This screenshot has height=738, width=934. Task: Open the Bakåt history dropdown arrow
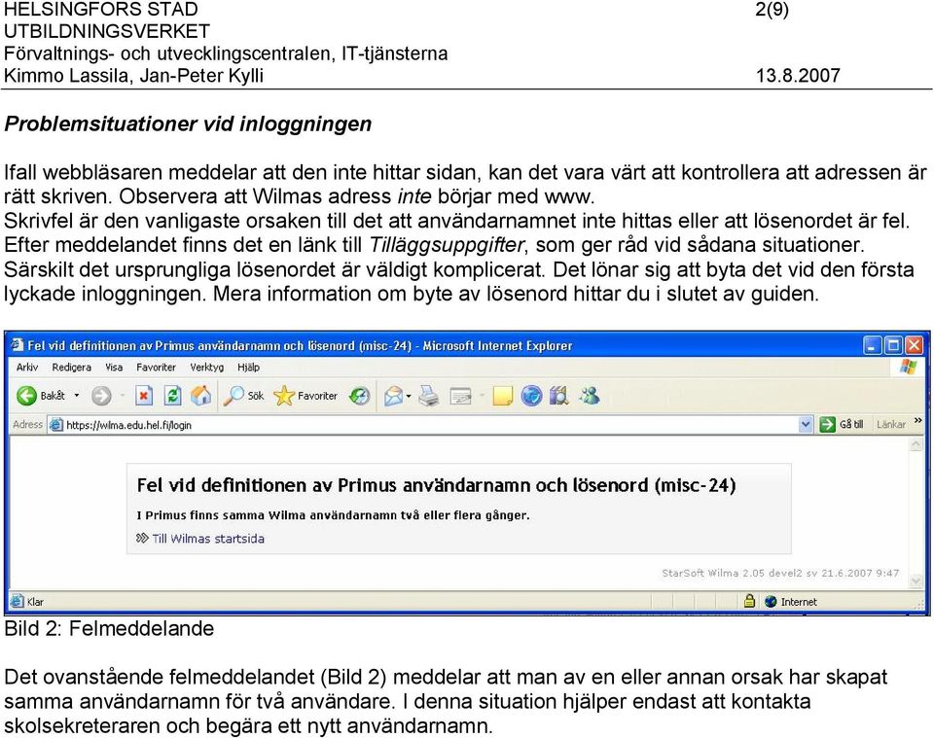tap(76, 396)
